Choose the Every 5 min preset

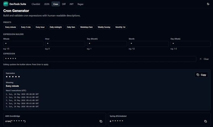pyautogui.click(x=26, y=27)
